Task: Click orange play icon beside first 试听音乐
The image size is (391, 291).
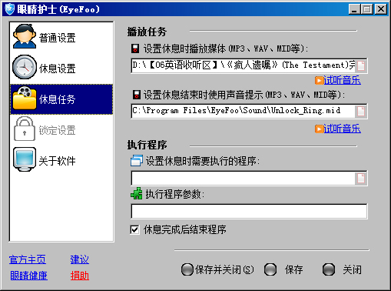Action: [x=319, y=80]
